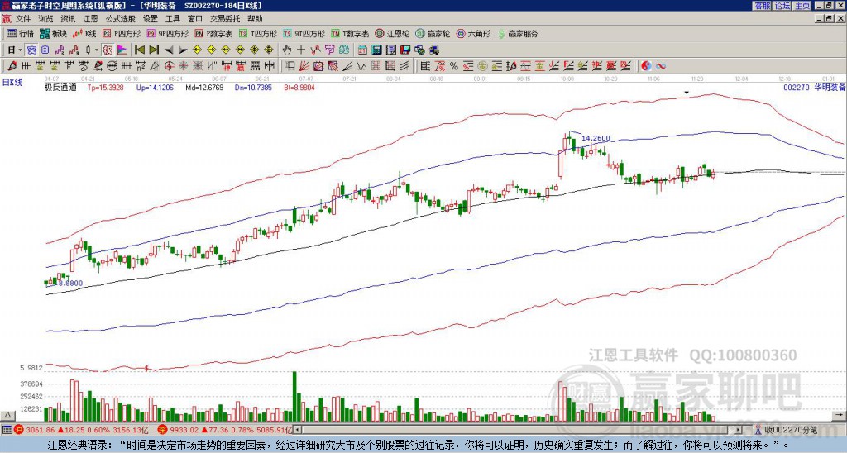This screenshot has height=453, width=847.
Task: Click the 客服 button in title bar
Action: tap(763, 5)
